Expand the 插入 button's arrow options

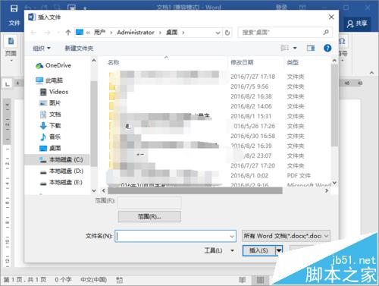279,250
